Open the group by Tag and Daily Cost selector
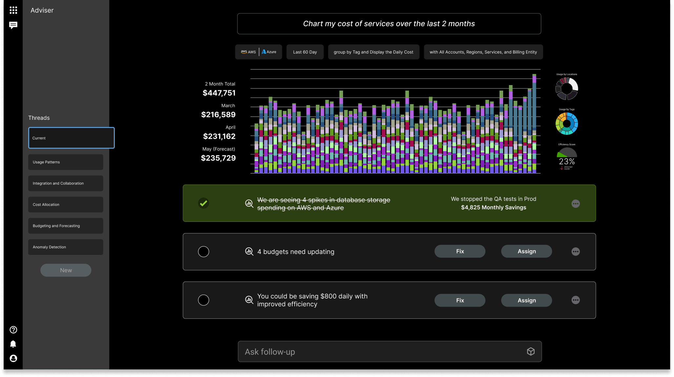 (374, 52)
